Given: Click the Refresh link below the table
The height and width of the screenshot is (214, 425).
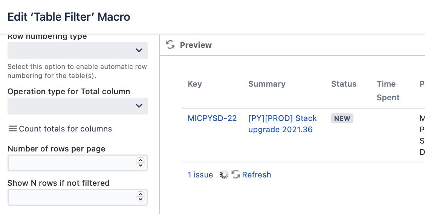Looking at the screenshot, I should (x=257, y=175).
